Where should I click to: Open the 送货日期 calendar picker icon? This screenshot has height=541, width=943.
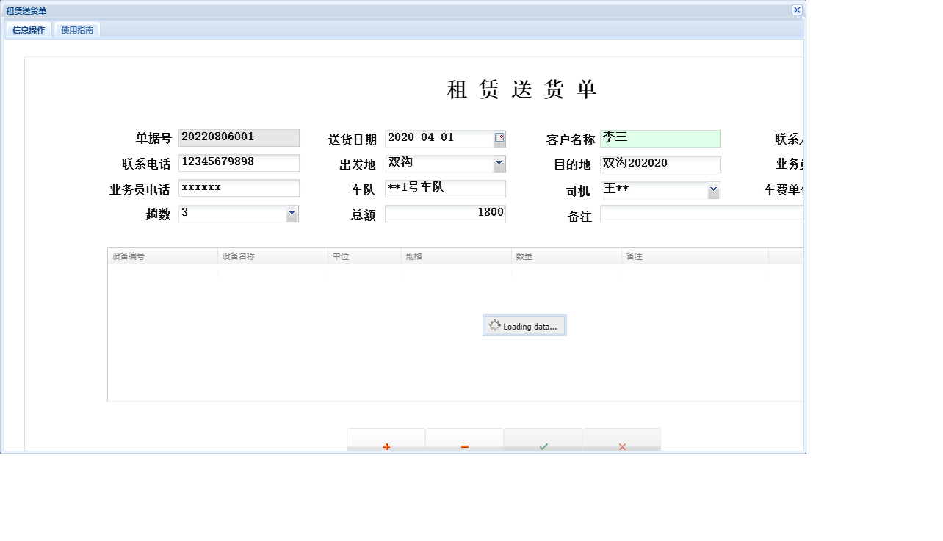click(501, 138)
